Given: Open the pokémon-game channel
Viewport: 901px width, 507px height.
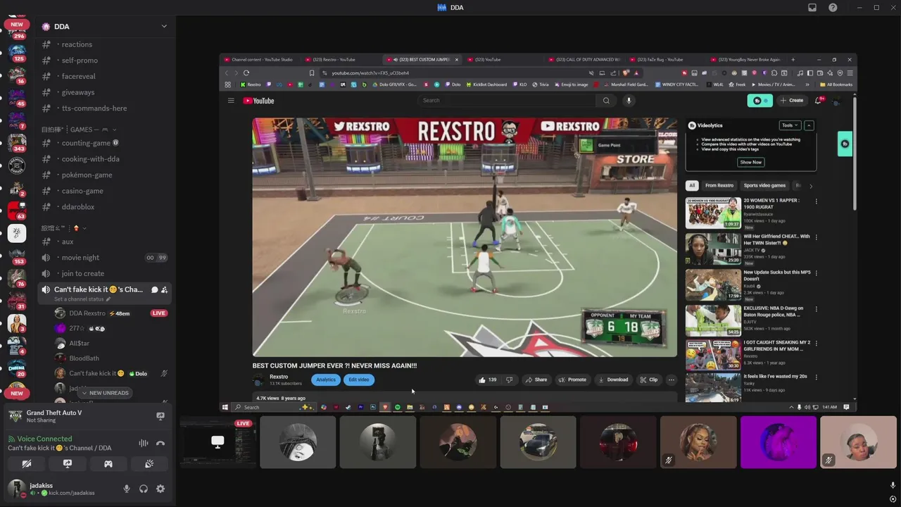Looking at the screenshot, I should coord(104,175).
